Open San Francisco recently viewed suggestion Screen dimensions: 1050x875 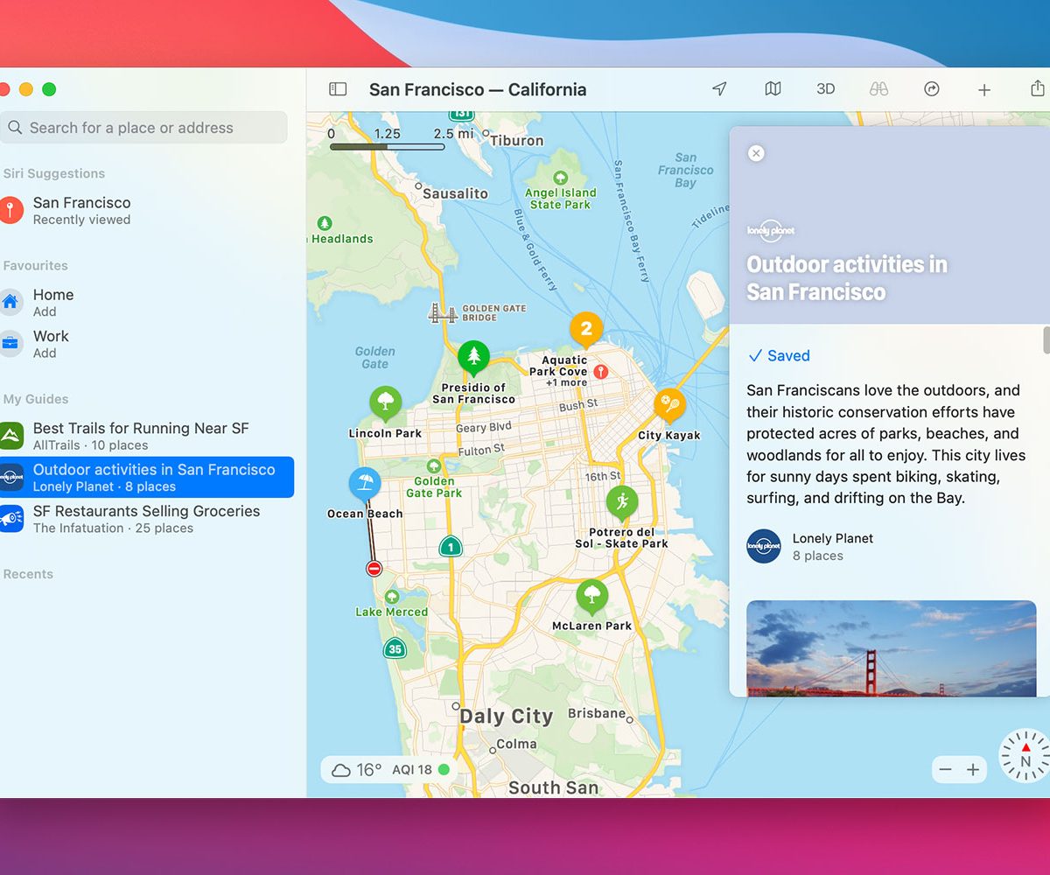pos(143,210)
